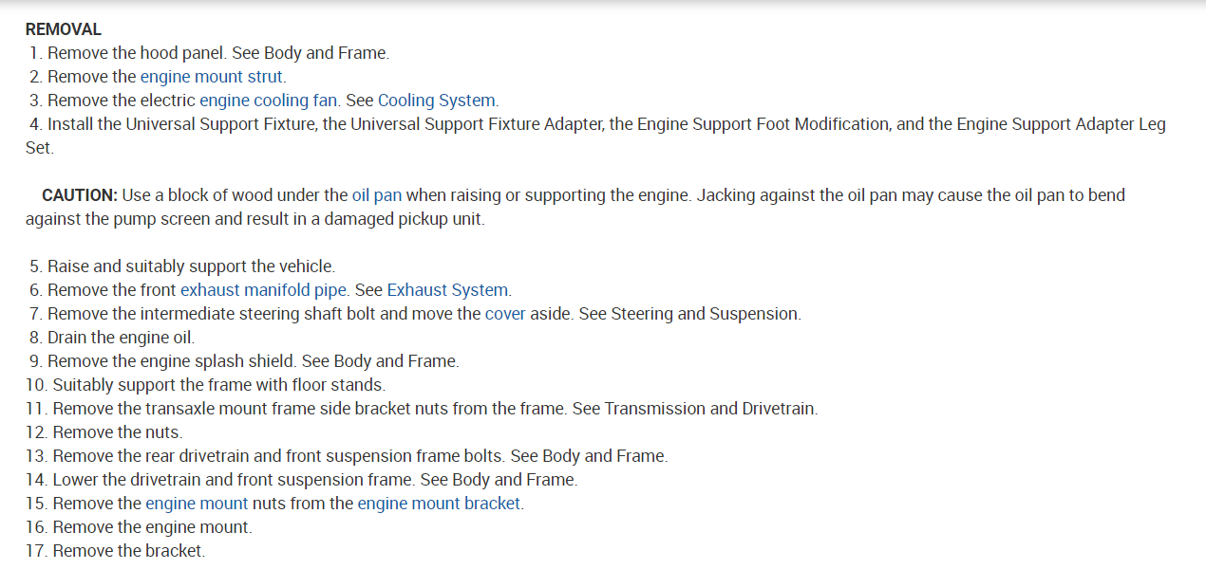1206x569 pixels.
Task: Click step 10 about floor stands
Action: 218,385
